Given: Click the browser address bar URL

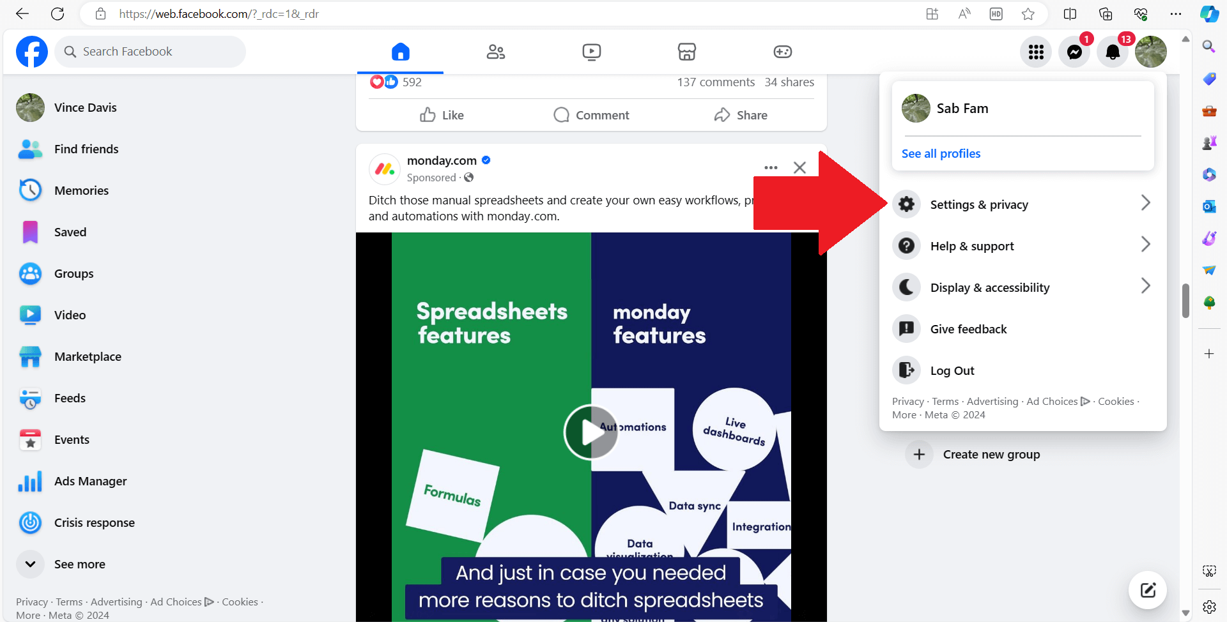Looking at the screenshot, I should (219, 14).
